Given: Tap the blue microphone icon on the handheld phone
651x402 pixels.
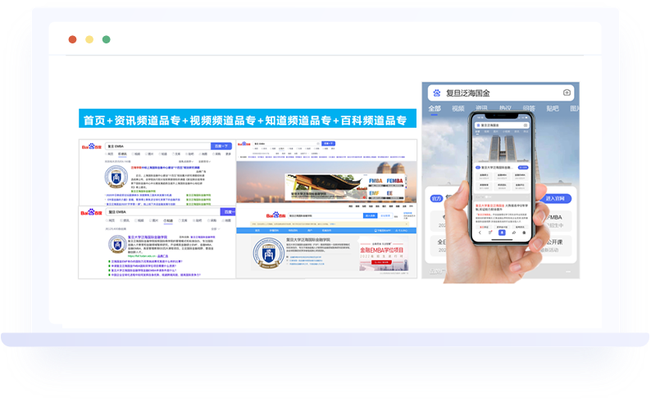Looking at the screenshot, I should pos(502,233).
